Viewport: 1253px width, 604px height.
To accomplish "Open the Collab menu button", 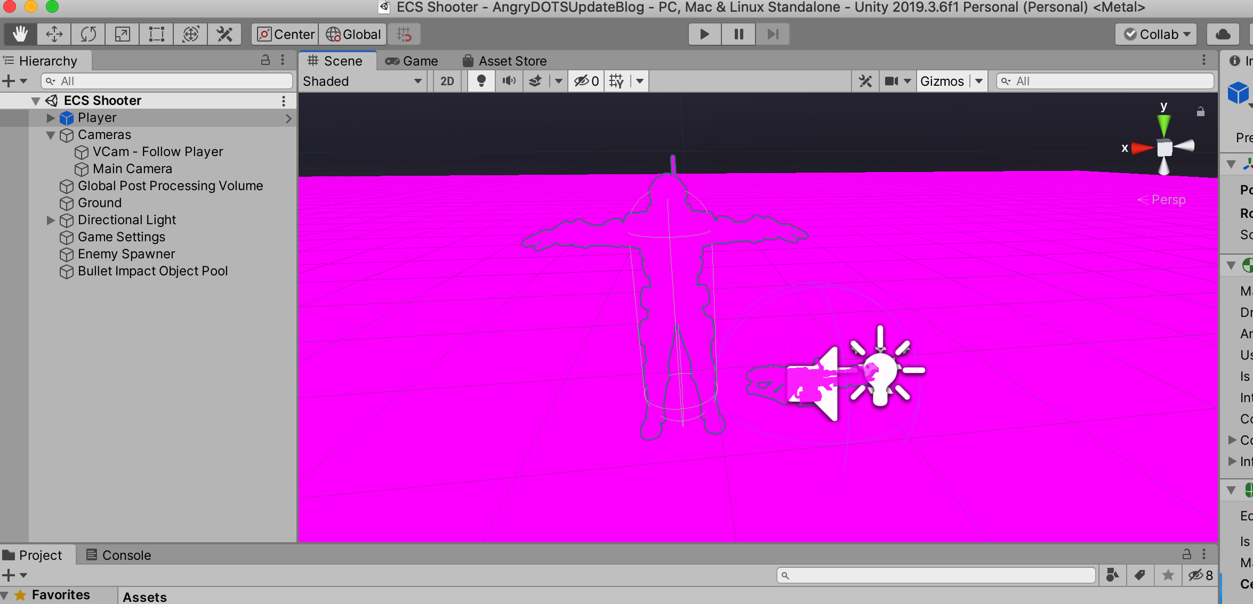I will pyautogui.click(x=1155, y=35).
